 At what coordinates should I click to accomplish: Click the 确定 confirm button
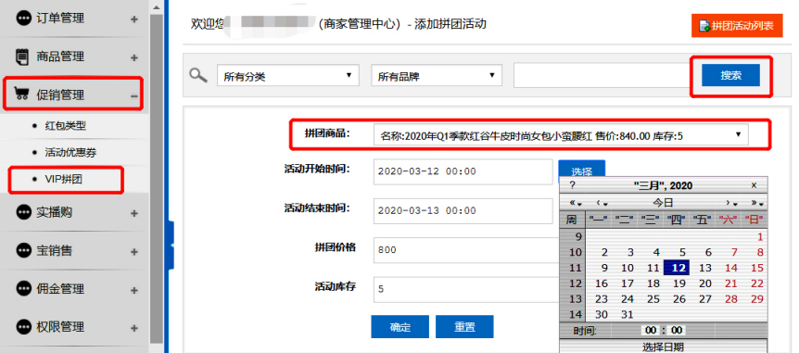click(400, 327)
